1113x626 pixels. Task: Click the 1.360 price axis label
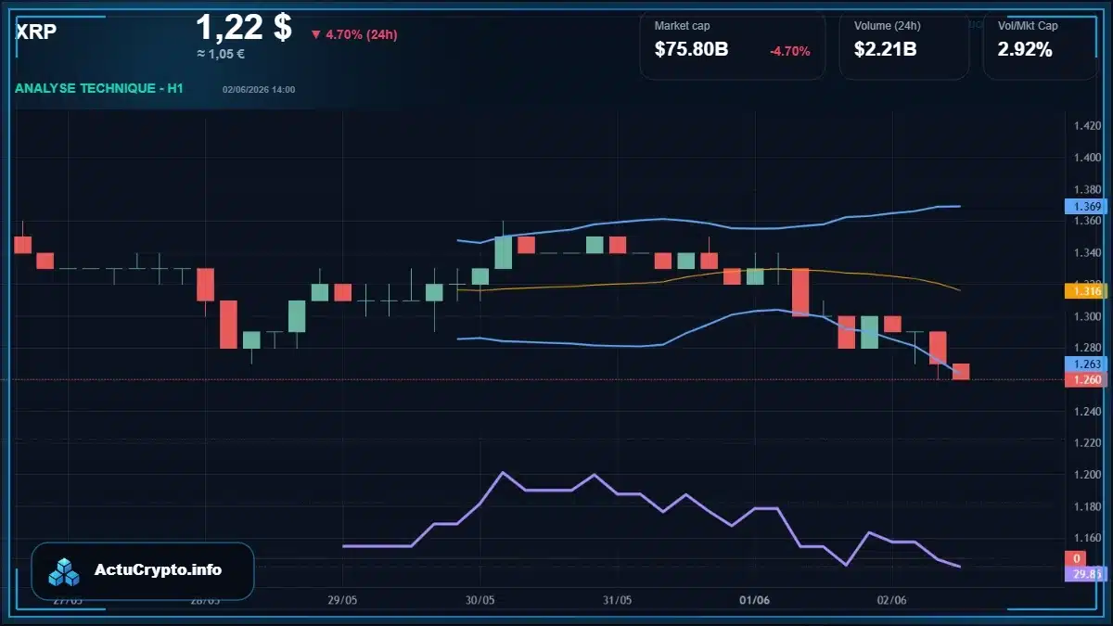point(1087,221)
